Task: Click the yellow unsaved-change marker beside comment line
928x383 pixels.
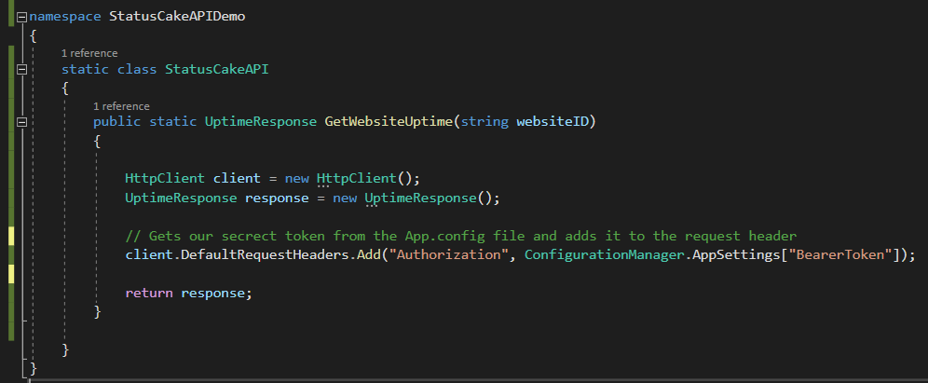Action: tap(11, 236)
